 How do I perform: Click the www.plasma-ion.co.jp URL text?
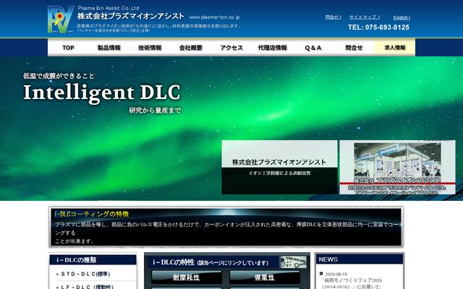pos(214,17)
